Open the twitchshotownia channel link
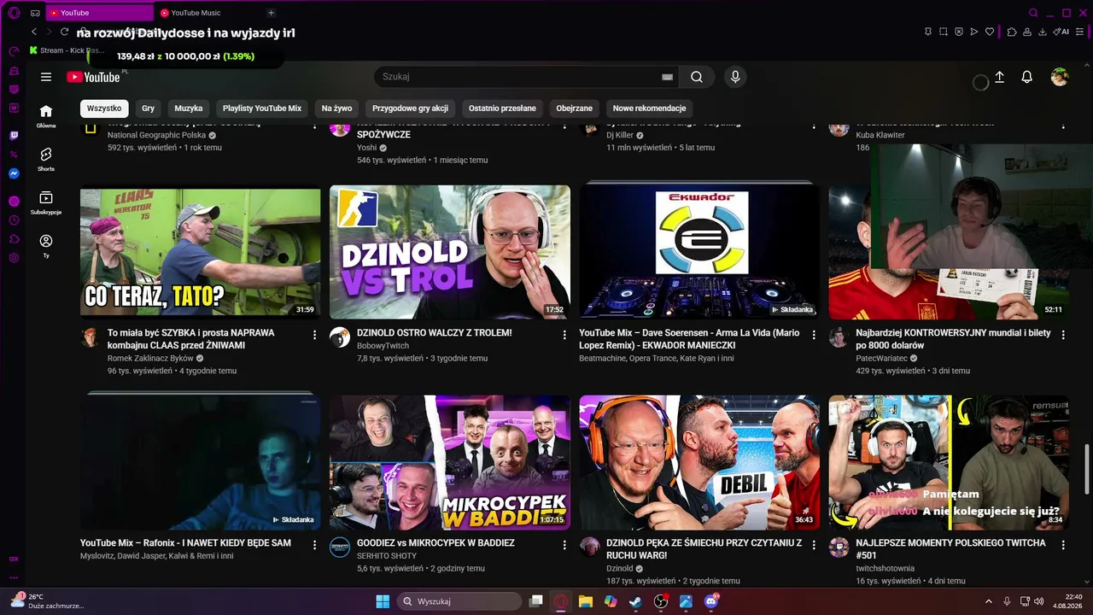This screenshot has width=1093, height=615. coord(886,569)
